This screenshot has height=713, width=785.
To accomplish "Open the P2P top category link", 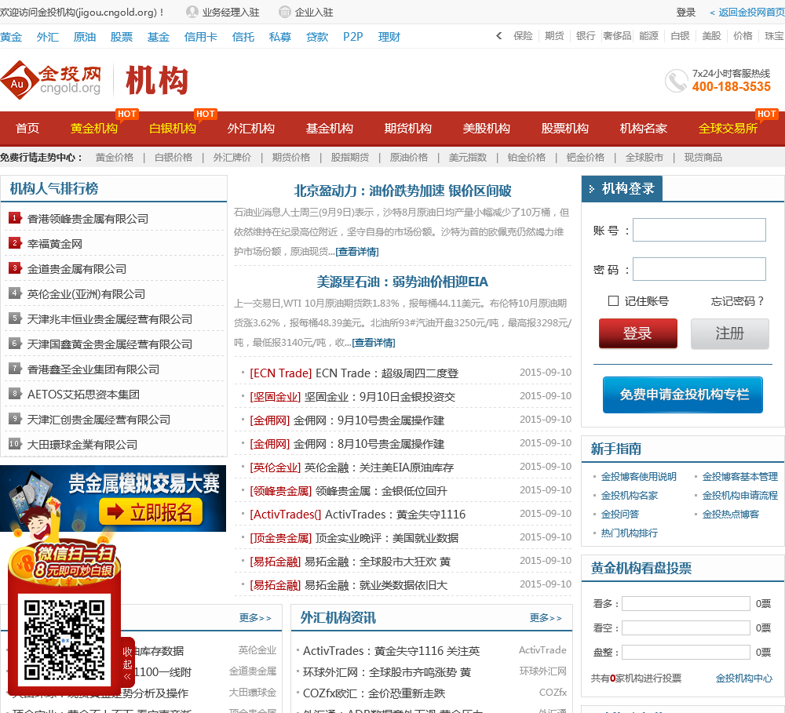I will 353,37.
